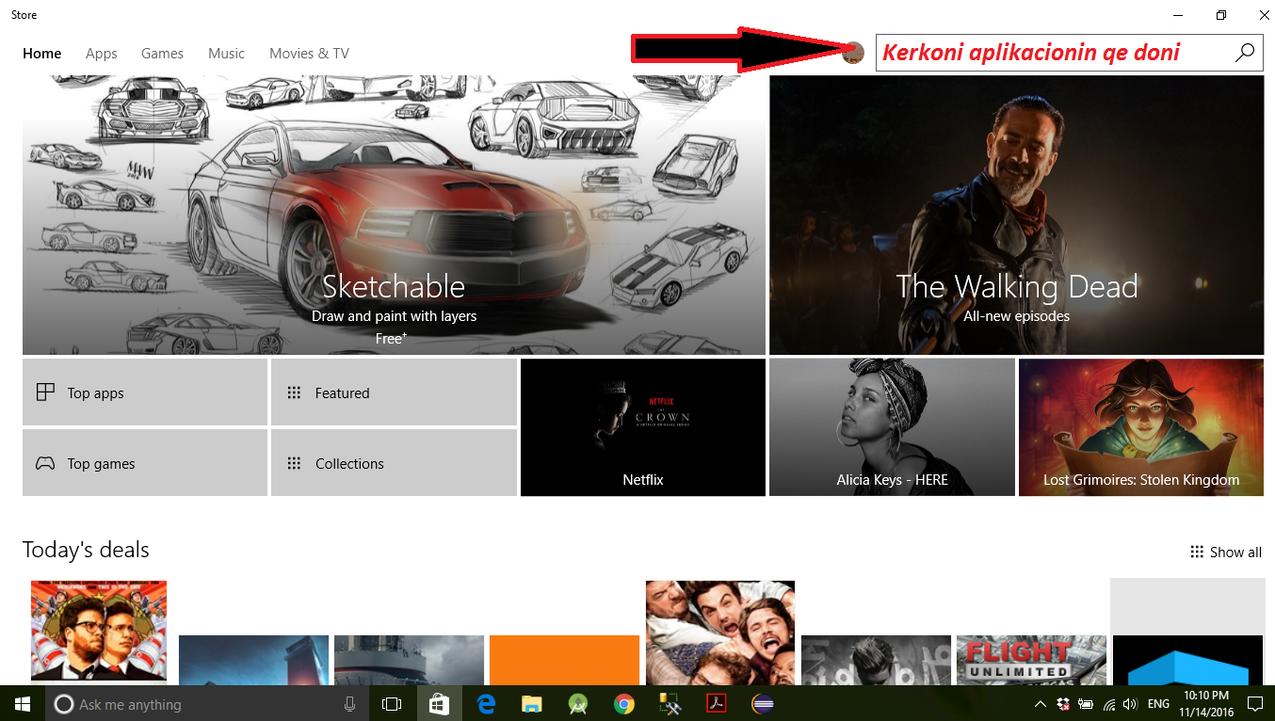Show hidden system tray icons

point(1041,703)
